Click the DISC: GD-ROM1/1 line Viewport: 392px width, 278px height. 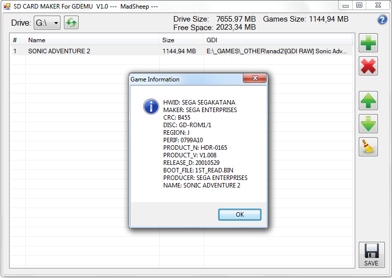[x=187, y=125]
